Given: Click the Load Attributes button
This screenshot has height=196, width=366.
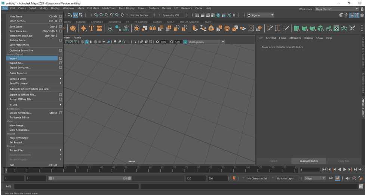Looking at the screenshot, I should tap(308, 161).
